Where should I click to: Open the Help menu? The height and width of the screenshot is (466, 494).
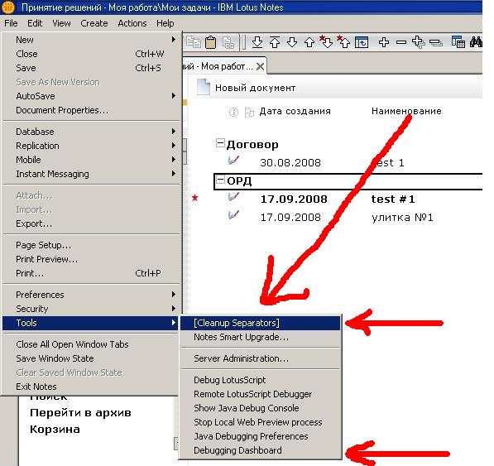(165, 23)
